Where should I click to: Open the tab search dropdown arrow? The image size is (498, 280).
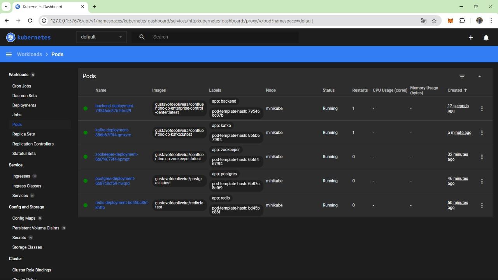(6, 7)
